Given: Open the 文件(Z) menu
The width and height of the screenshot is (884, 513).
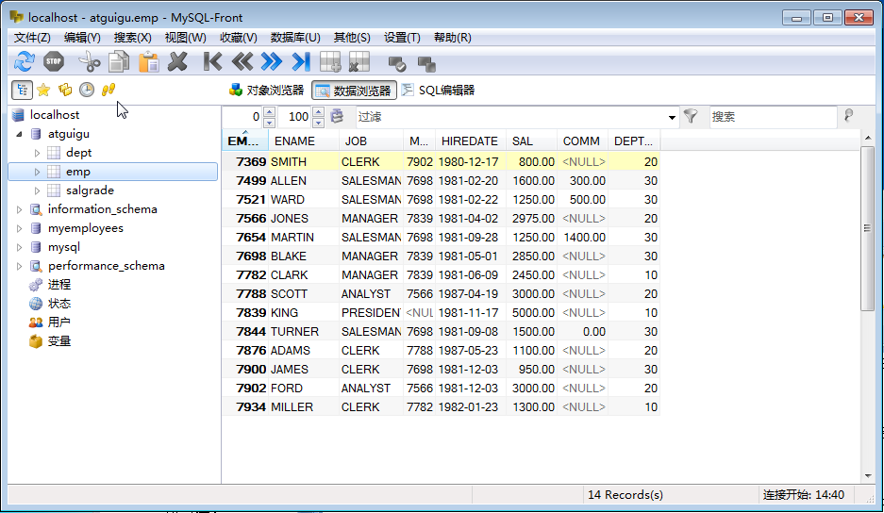Looking at the screenshot, I should click(x=32, y=38).
